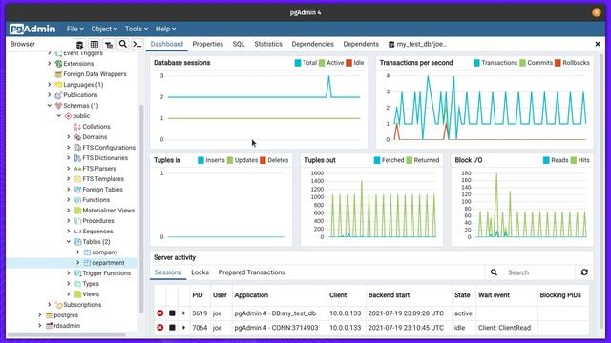Click the Filtered Rows toolbar icon
Screen dimensions: 611x343
pos(109,45)
